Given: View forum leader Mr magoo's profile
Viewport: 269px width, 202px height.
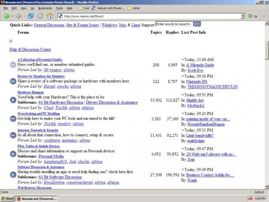Looking at the screenshot, I should point(53,70).
